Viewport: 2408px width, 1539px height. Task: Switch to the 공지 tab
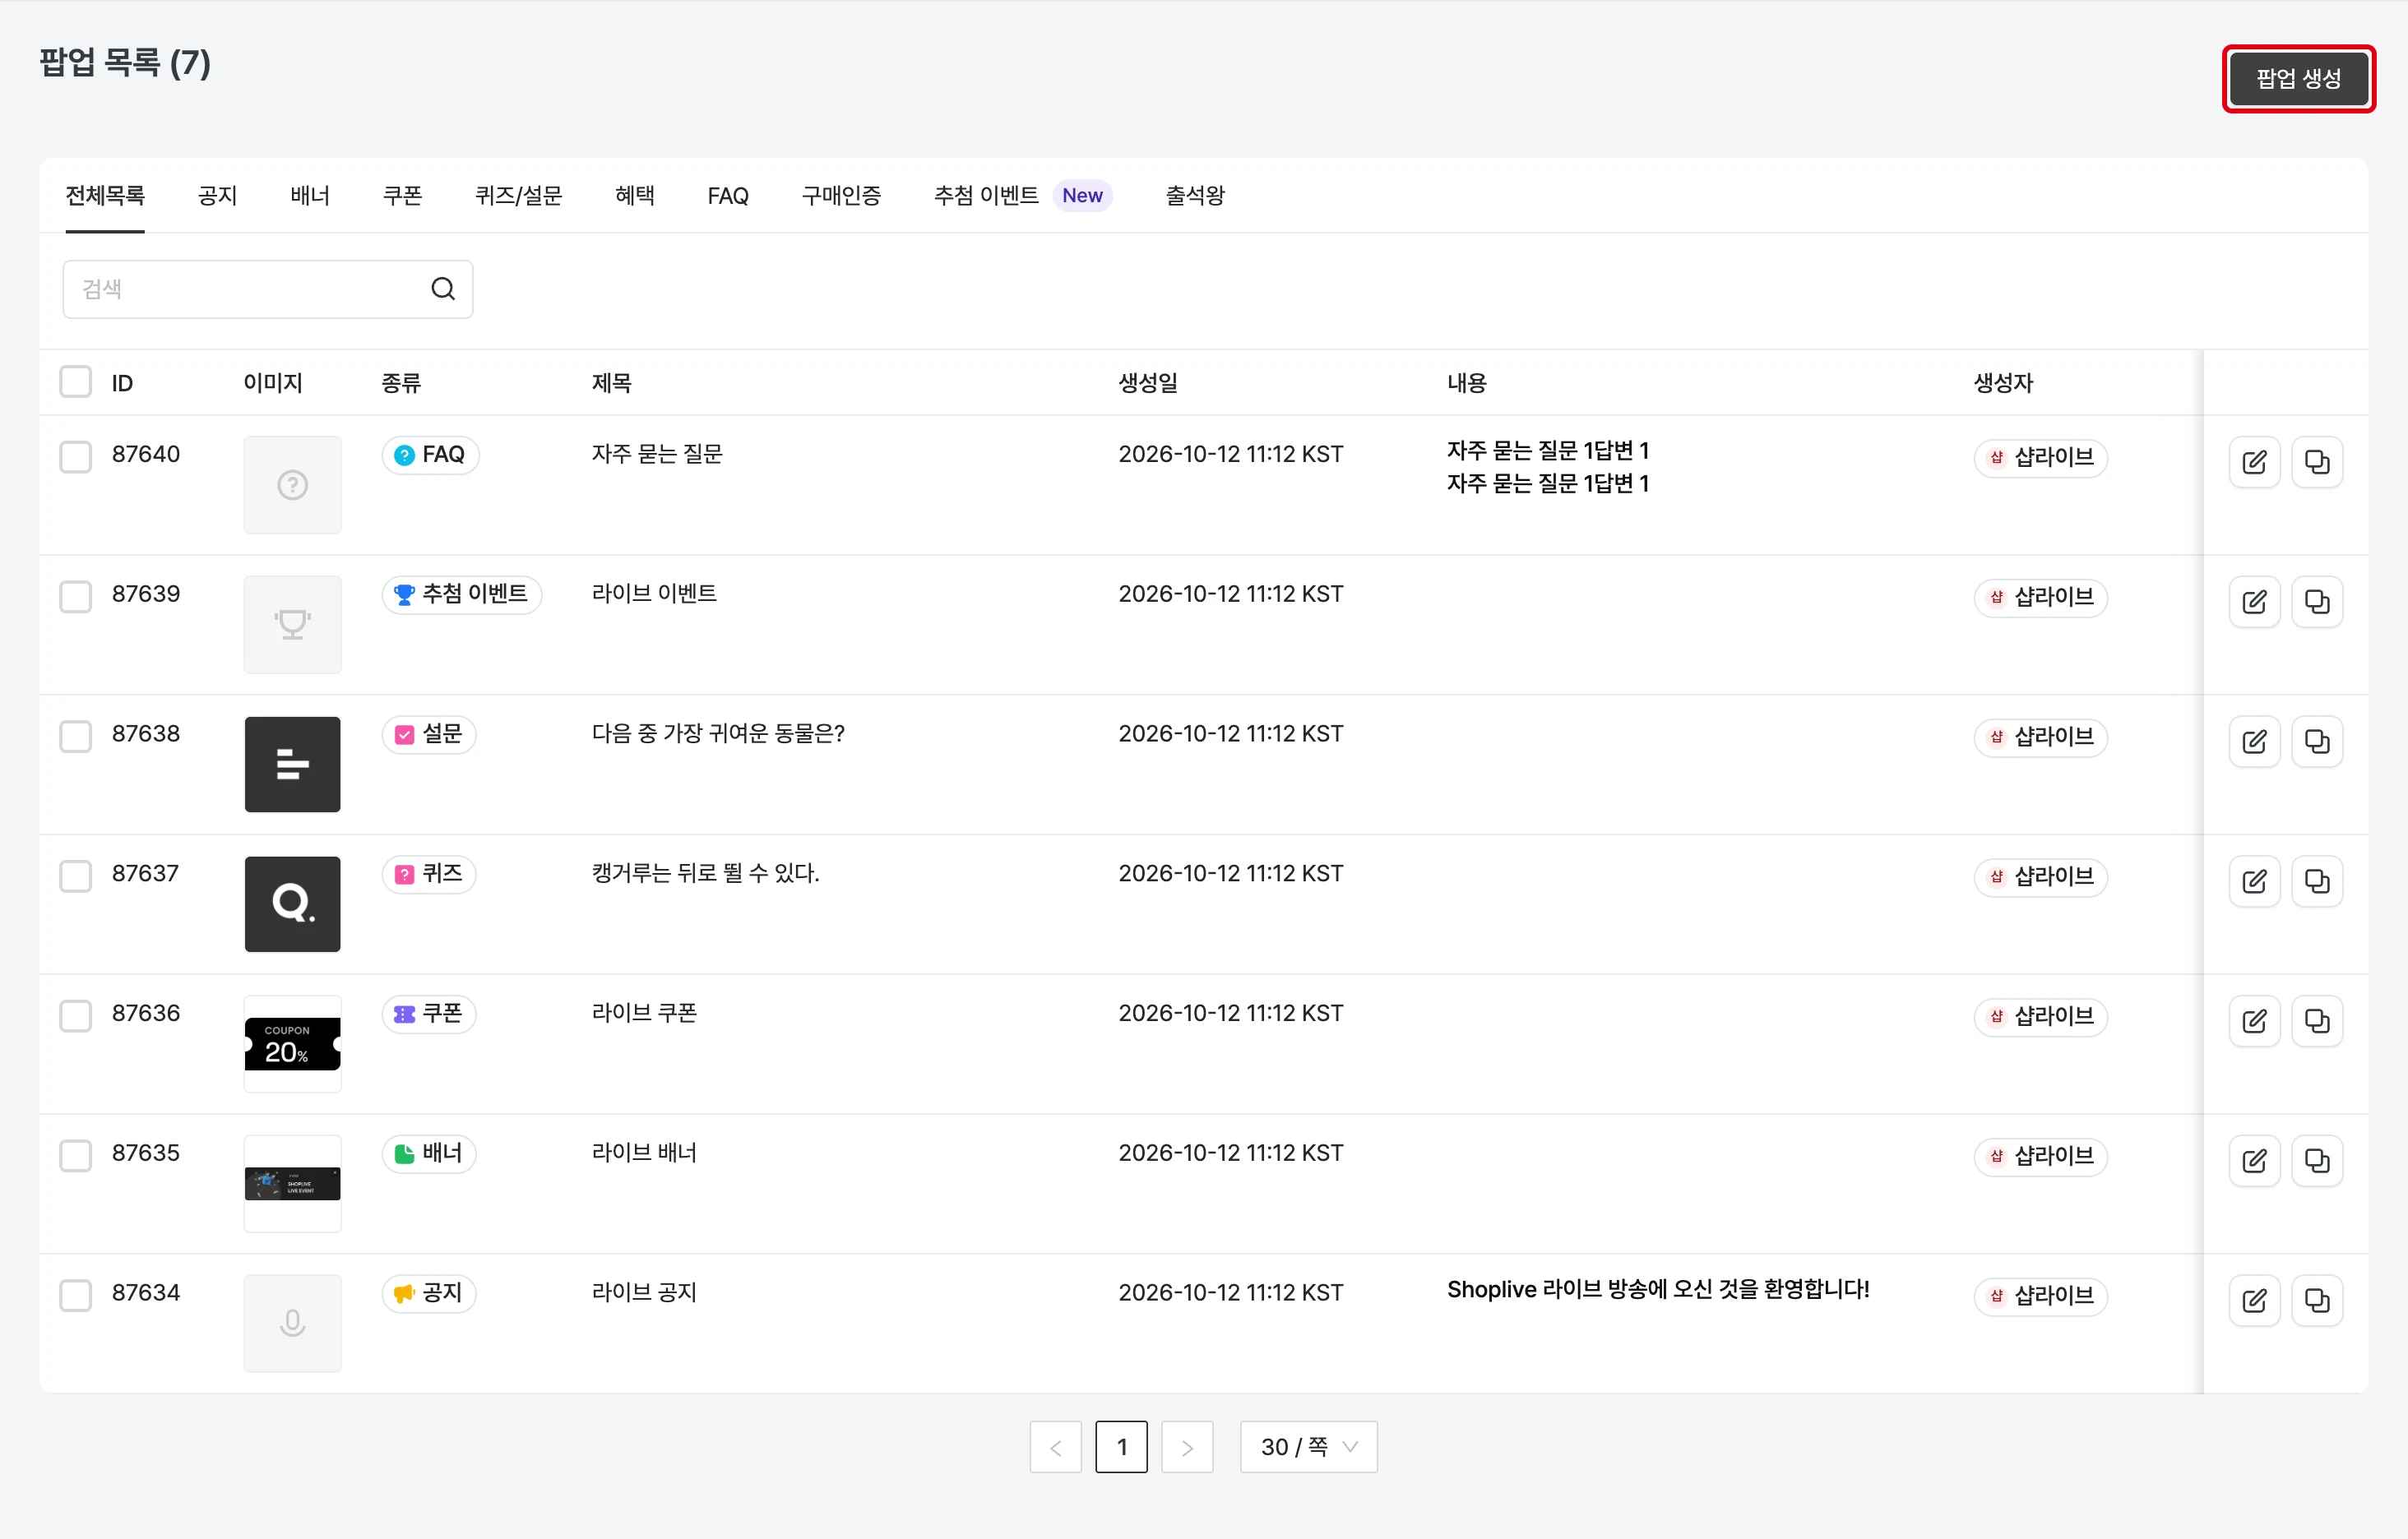[217, 196]
